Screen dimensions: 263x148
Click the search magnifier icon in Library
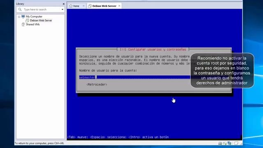[20, 9]
